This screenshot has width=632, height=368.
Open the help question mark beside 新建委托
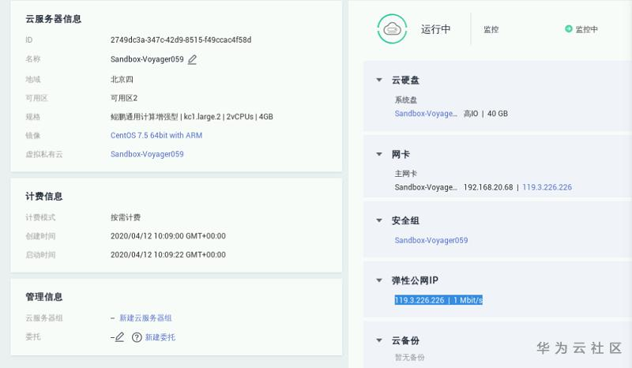137,337
